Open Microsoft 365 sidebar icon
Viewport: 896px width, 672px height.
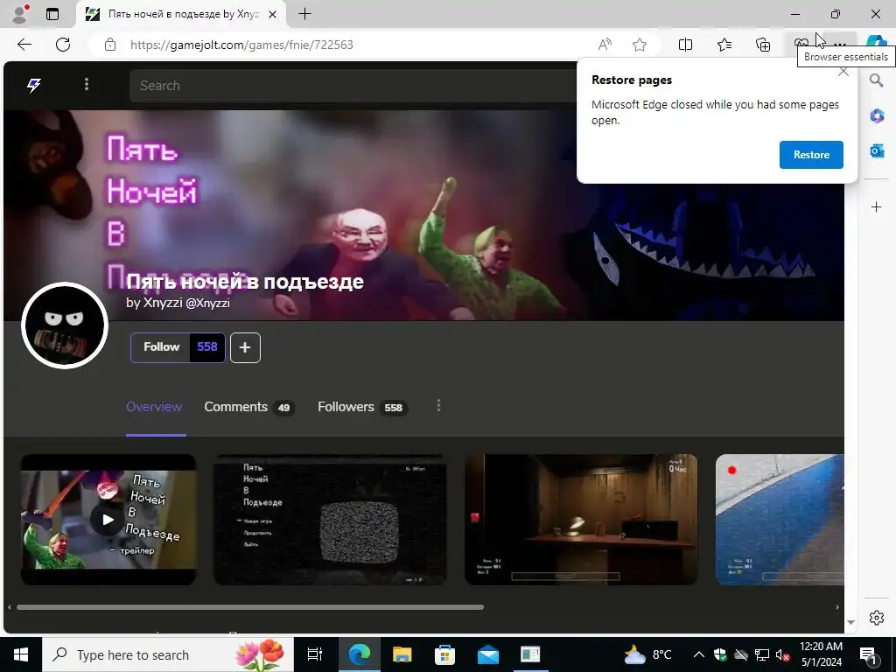point(877,116)
